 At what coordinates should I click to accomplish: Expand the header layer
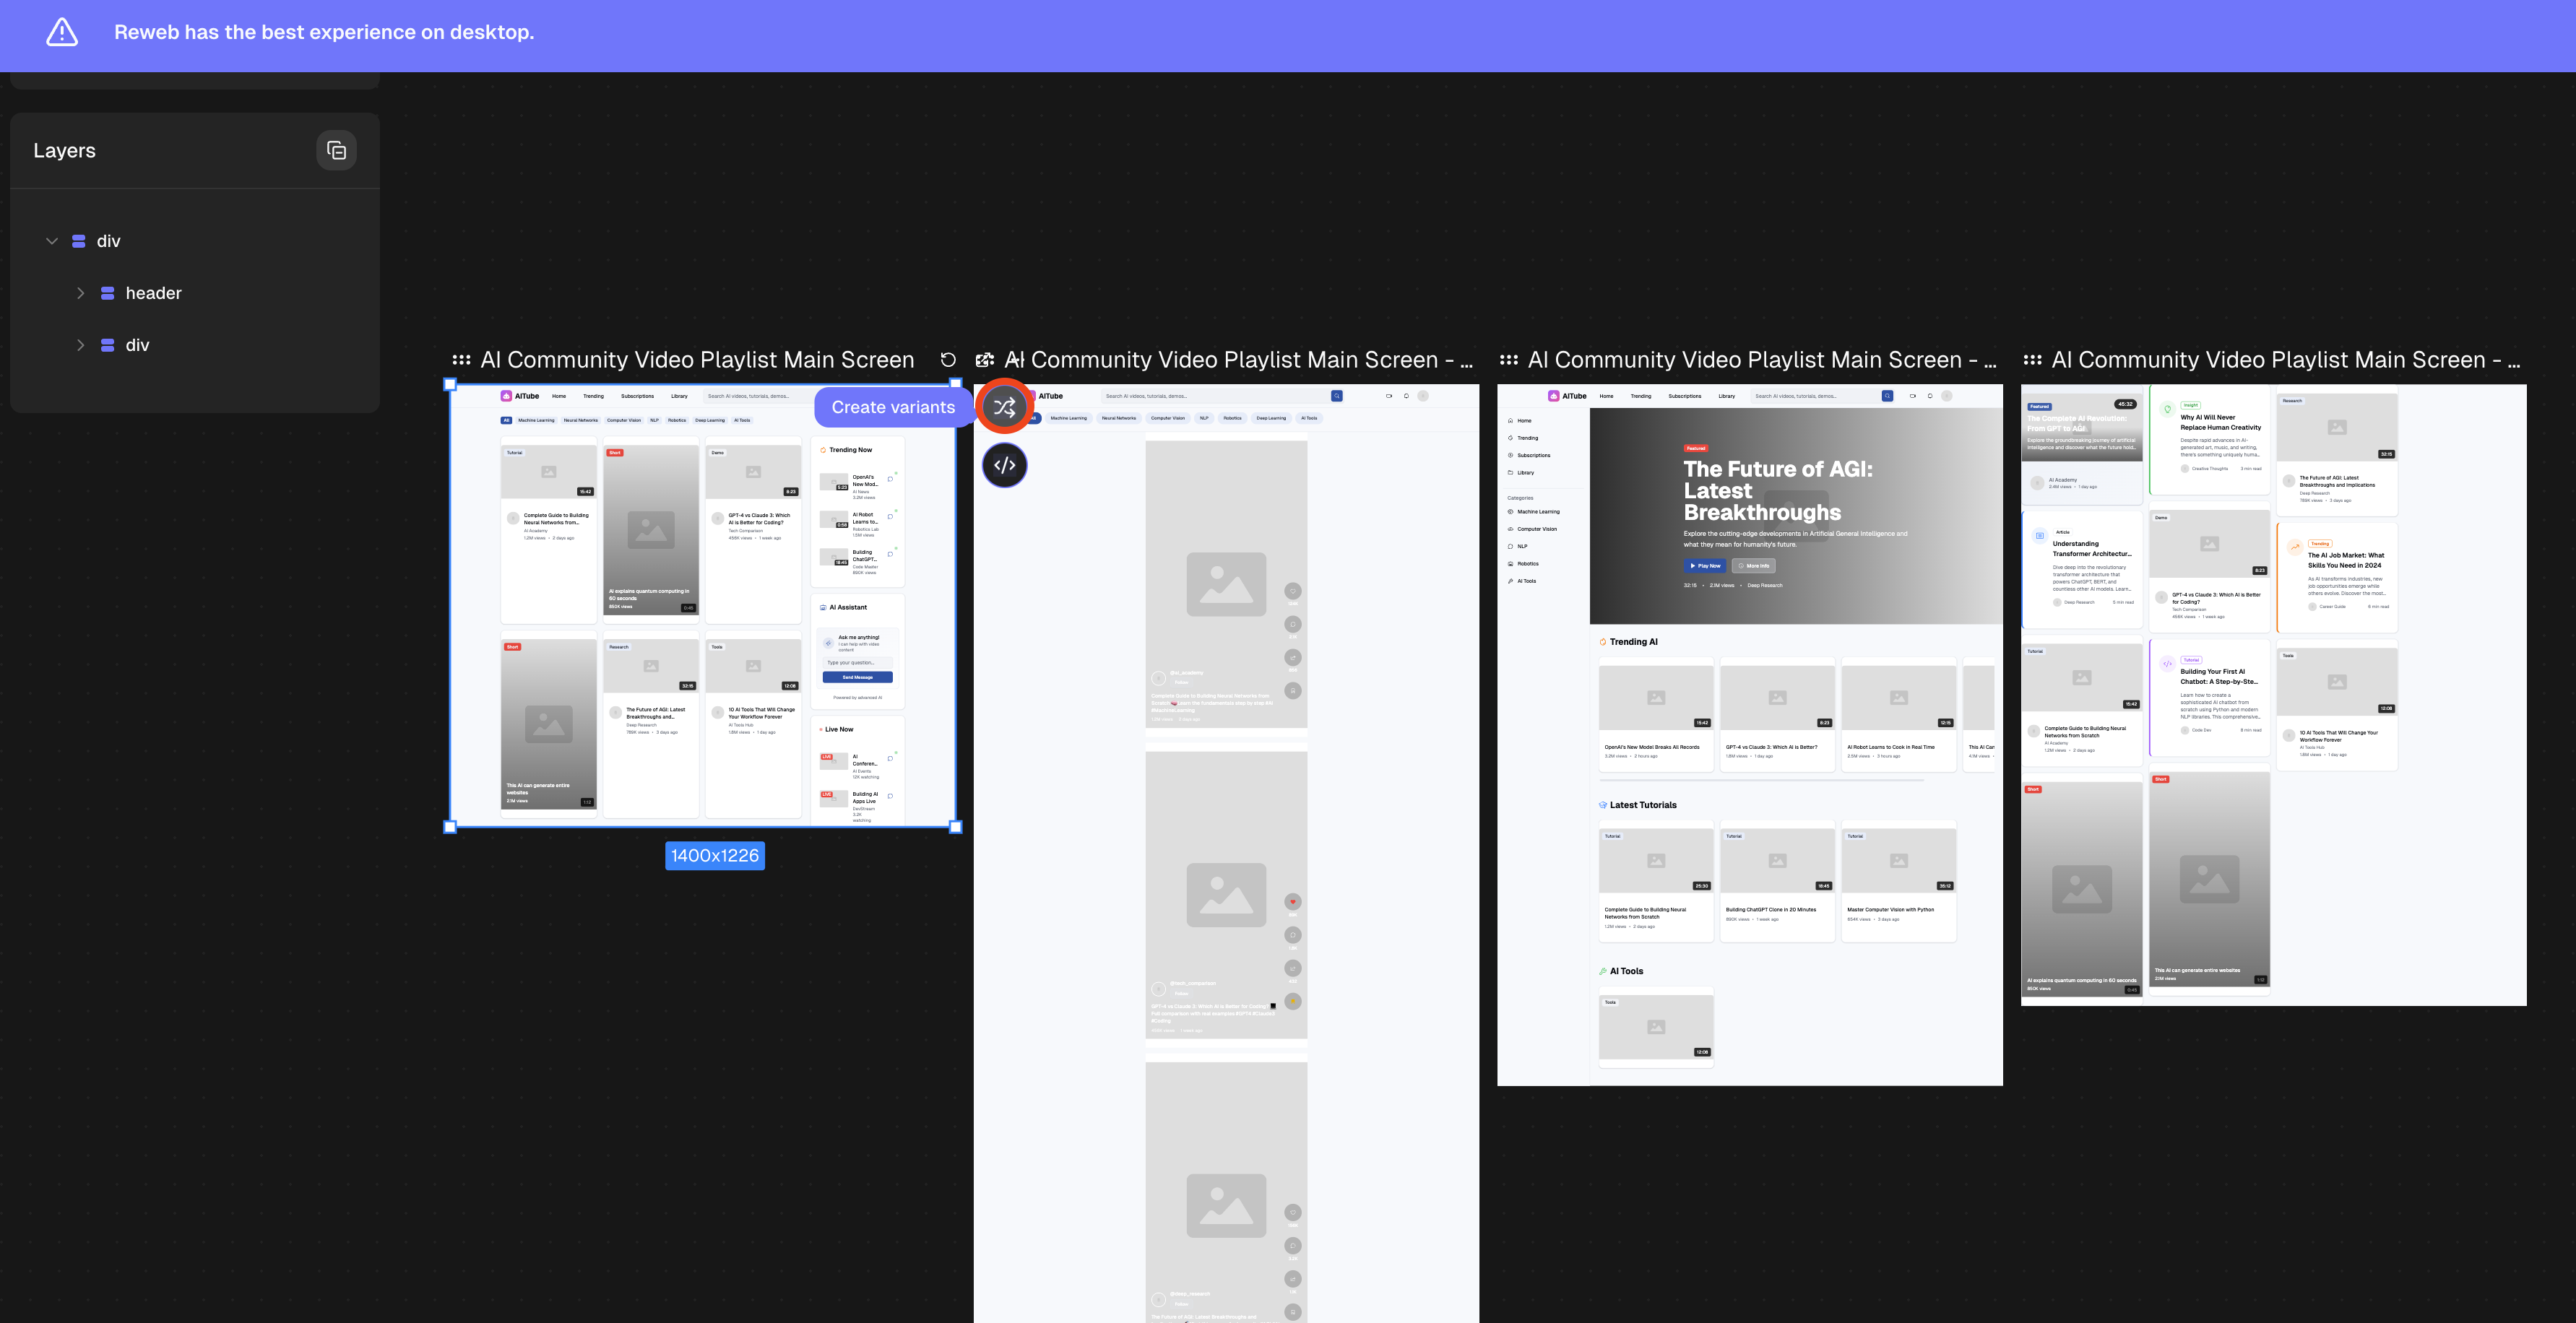(x=81, y=293)
